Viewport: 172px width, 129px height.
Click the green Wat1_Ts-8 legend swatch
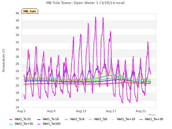click(66, 119)
